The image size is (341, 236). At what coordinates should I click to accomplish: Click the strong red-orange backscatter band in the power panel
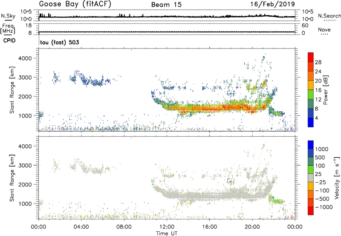pos(217,108)
